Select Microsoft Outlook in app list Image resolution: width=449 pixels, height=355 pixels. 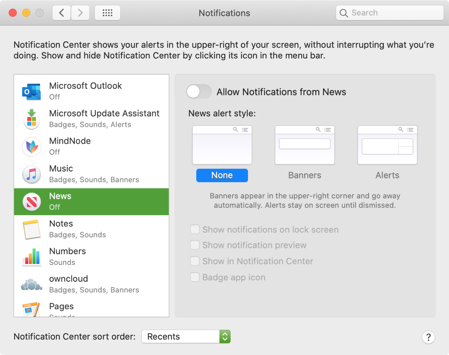click(x=91, y=91)
